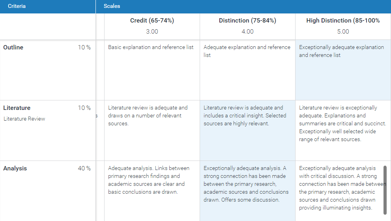Select Outline High Distinction 'Exceptionally adequate explanation' cell
The width and height of the screenshot is (391, 221).
[x=343, y=70]
